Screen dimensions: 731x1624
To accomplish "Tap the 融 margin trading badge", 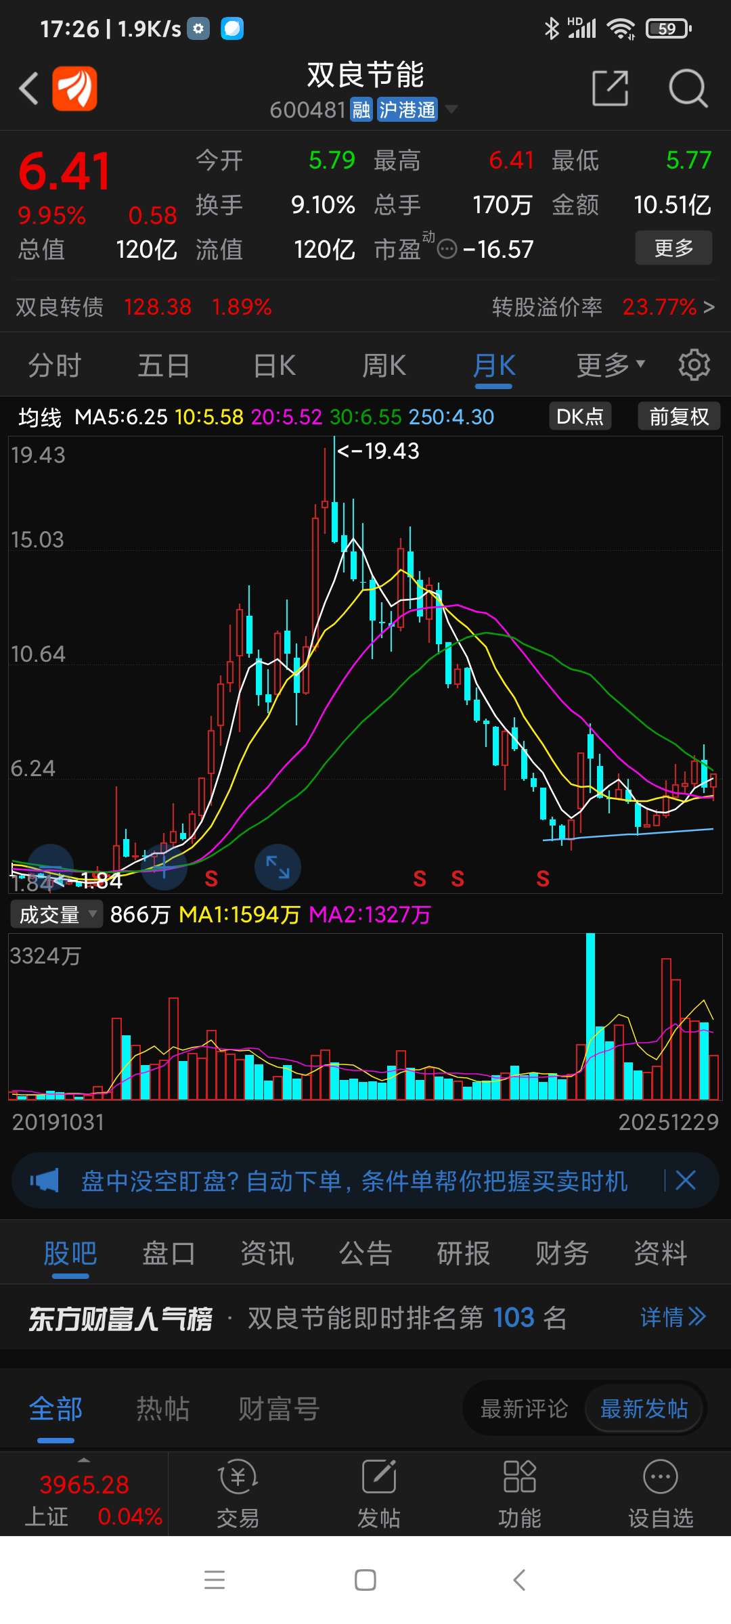I will pos(361,110).
